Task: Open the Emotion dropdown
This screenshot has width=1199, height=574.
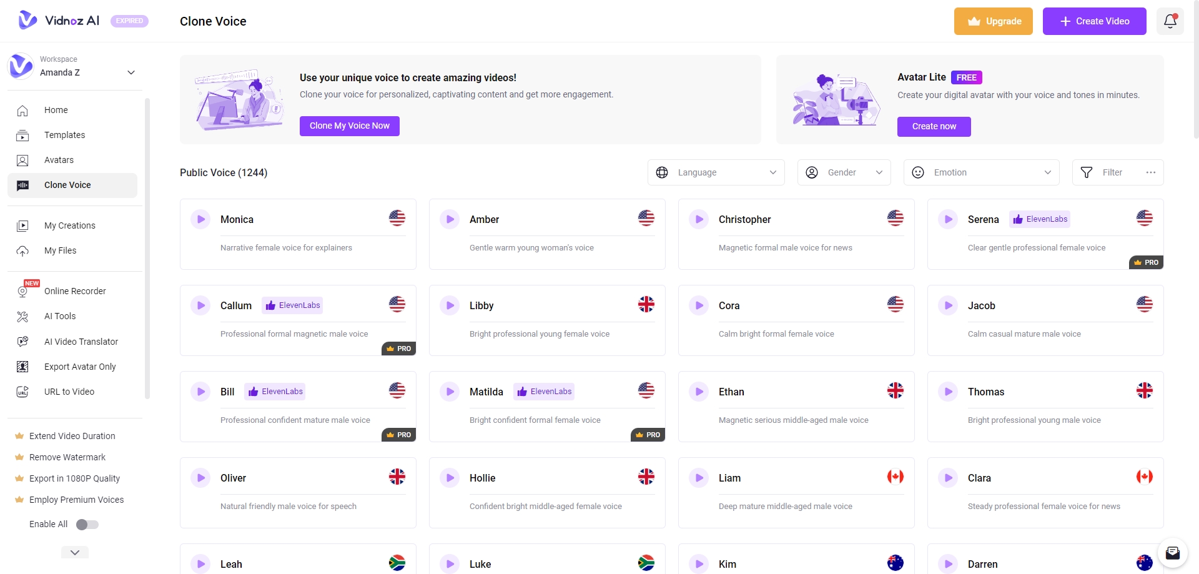Action: (982, 172)
